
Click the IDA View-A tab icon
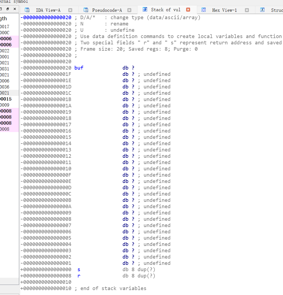pyautogui.click(x=27, y=10)
